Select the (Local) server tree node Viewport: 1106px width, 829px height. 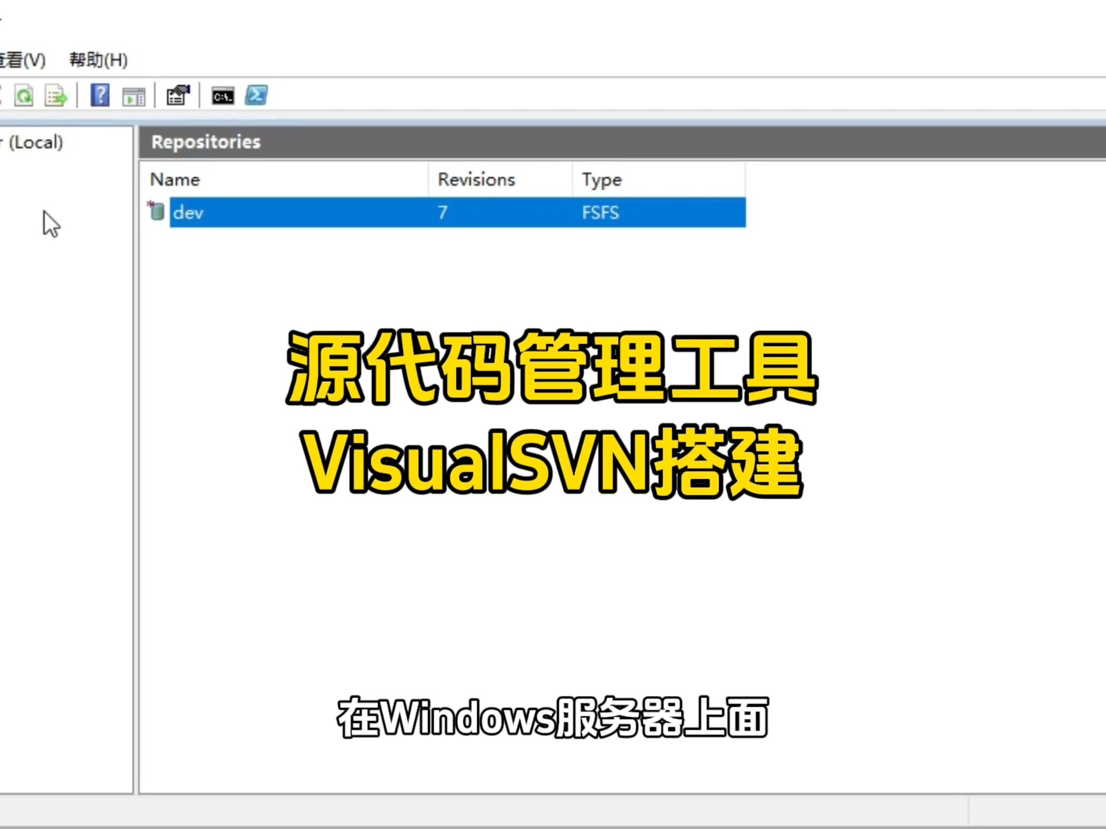click(32, 142)
